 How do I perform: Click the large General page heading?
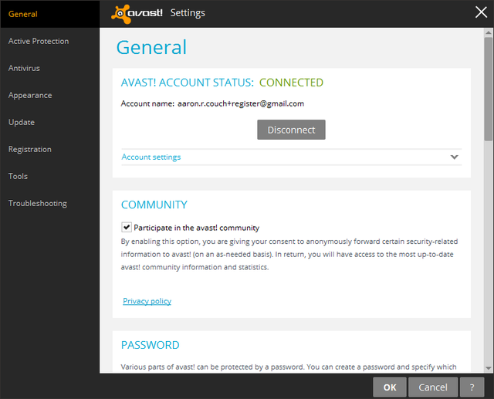point(151,48)
